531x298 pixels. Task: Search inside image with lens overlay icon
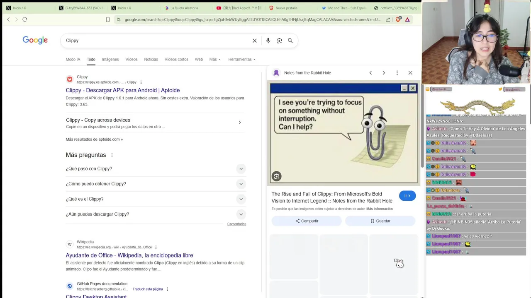[x=276, y=176]
